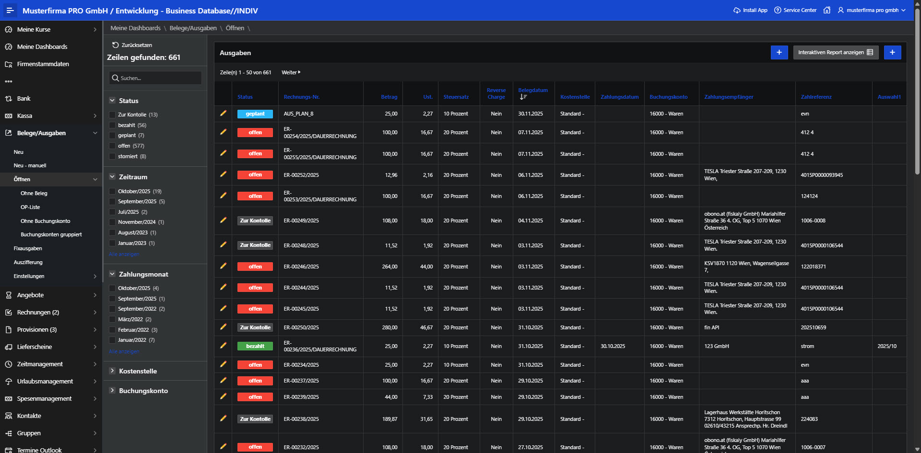Click the Weiter pagination link
The image size is (921, 453).
pyautogui.click(x=291, y=72)
